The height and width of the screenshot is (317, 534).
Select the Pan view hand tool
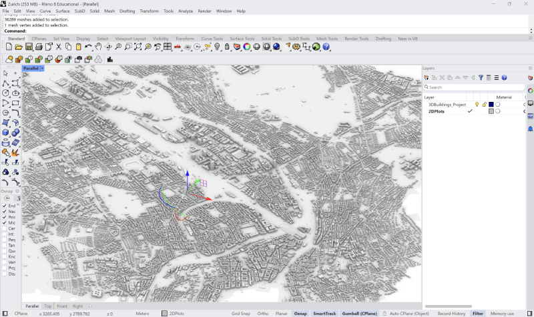coord(98,47)
